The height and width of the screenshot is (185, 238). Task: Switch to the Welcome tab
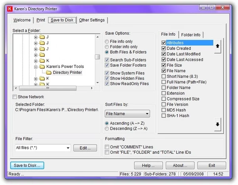[x=22, y=20]
